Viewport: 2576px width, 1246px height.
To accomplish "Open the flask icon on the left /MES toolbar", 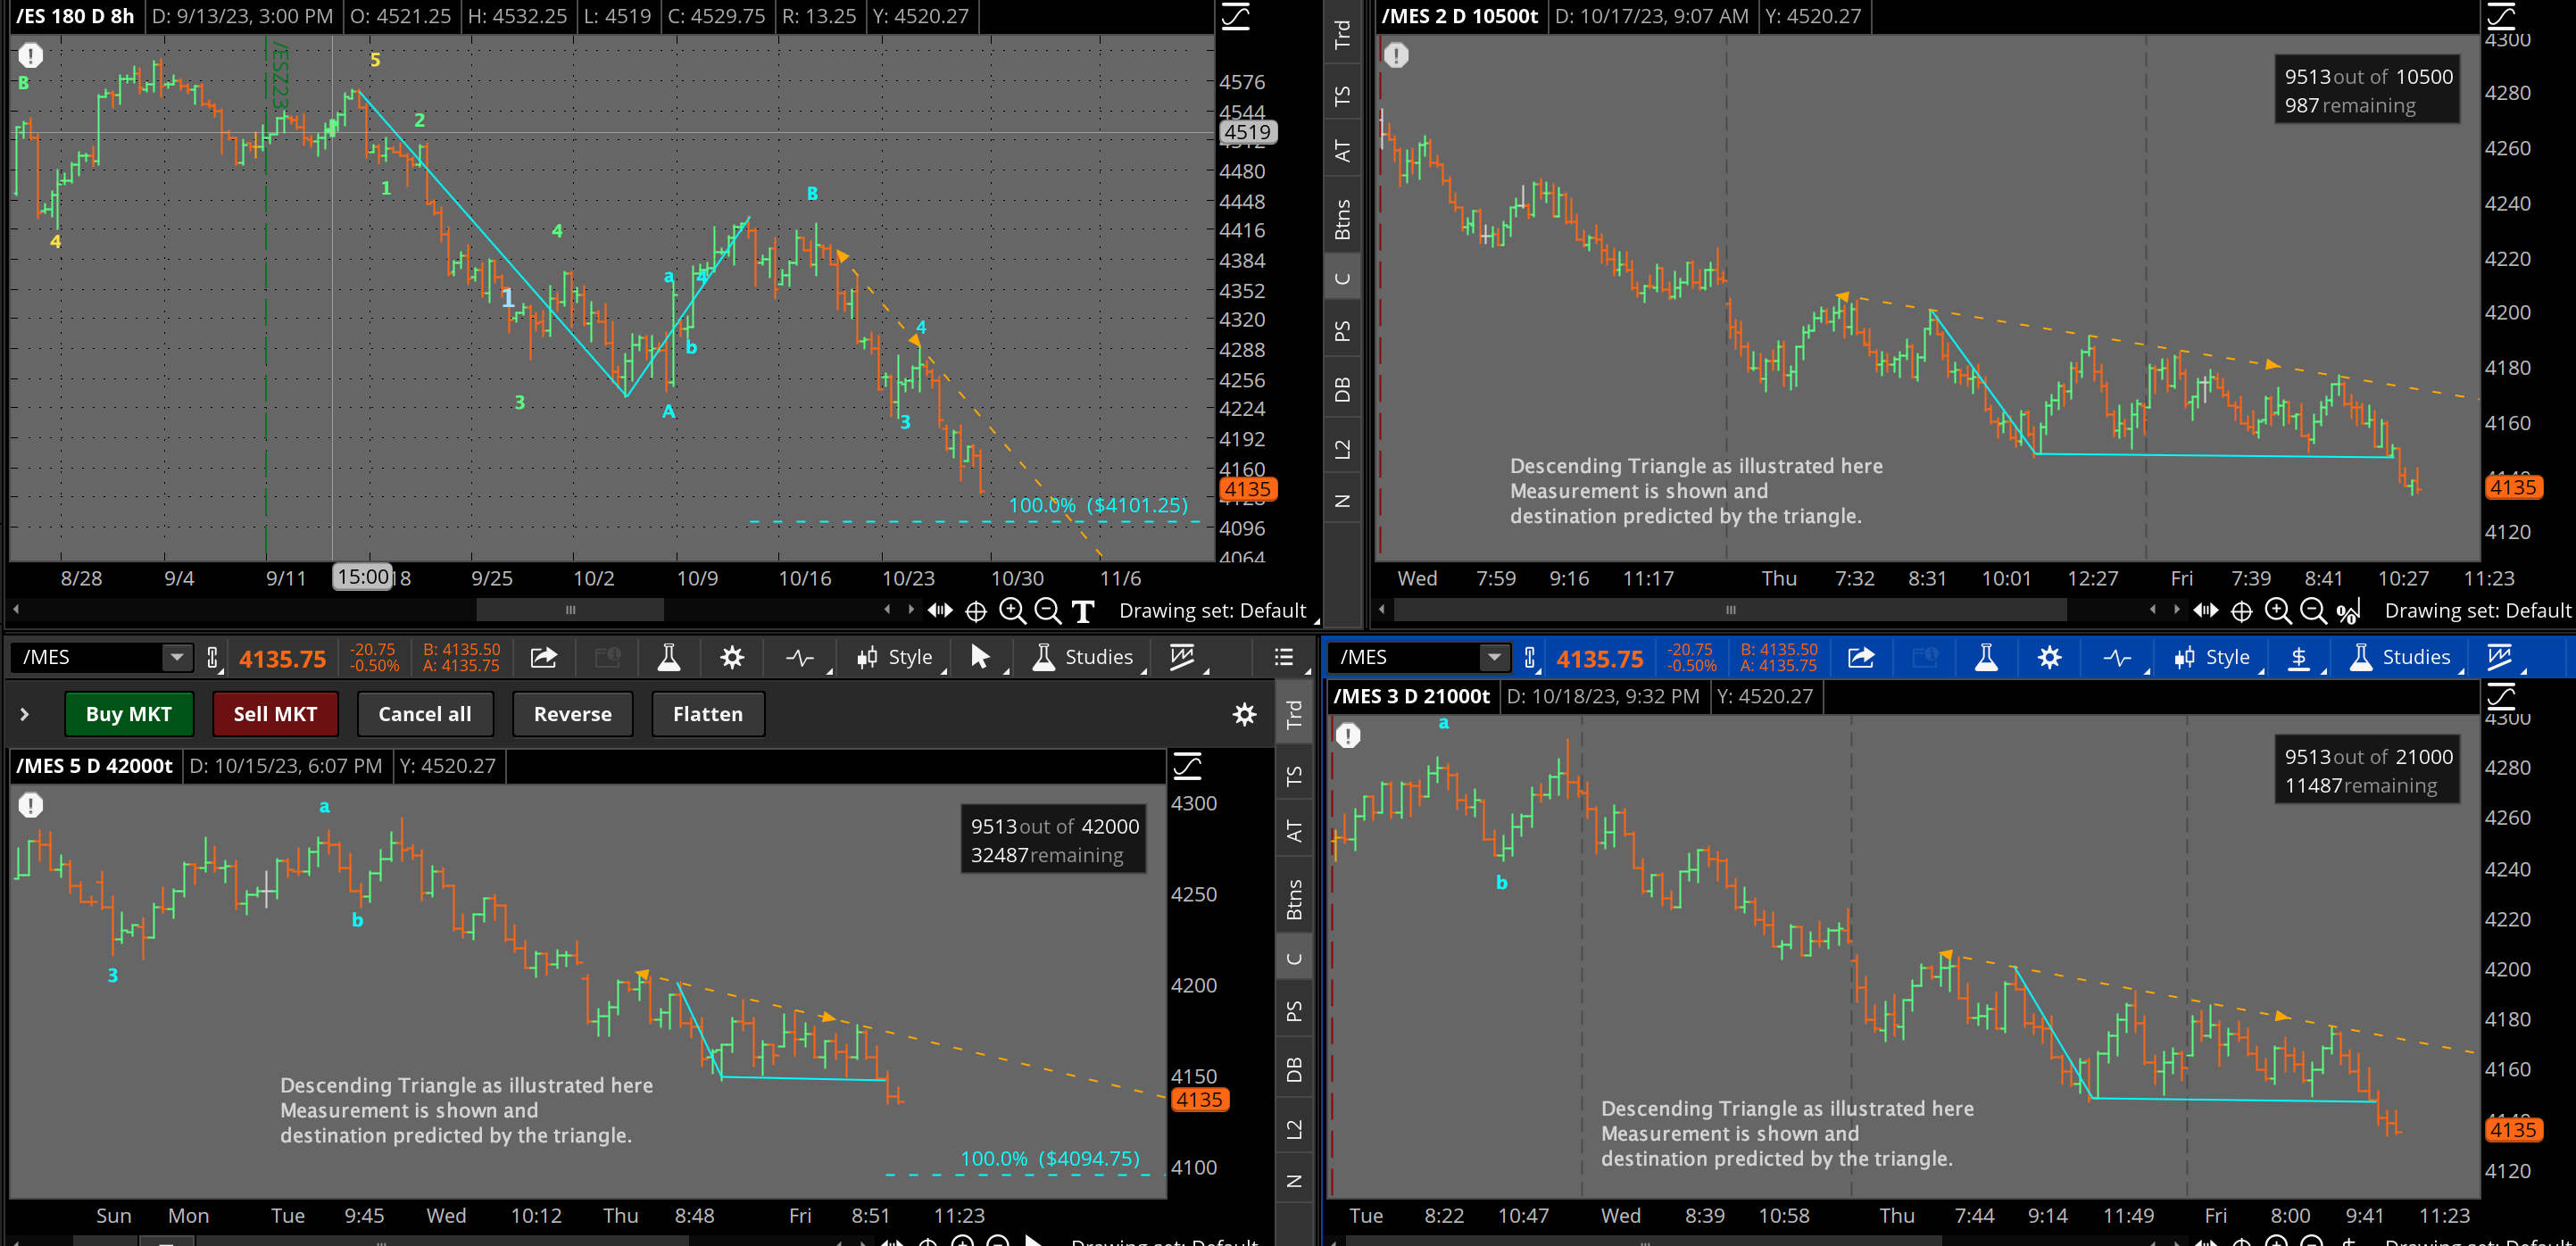I will 668,657.
